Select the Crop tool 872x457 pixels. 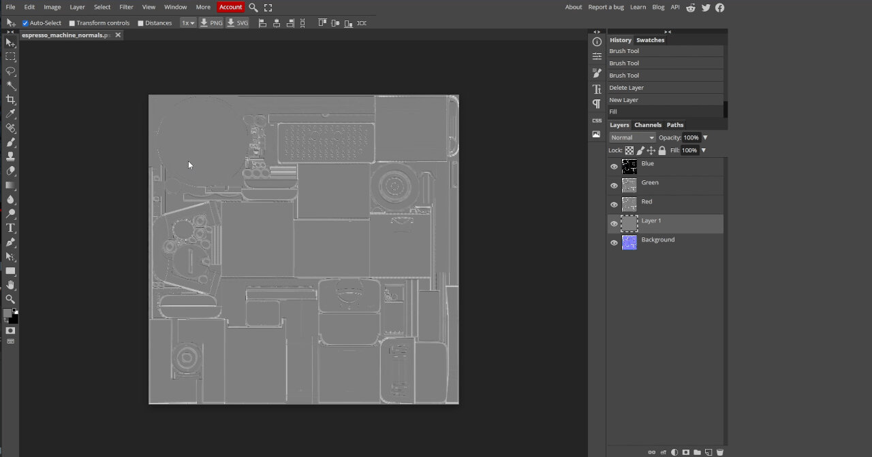pos(10,100)
